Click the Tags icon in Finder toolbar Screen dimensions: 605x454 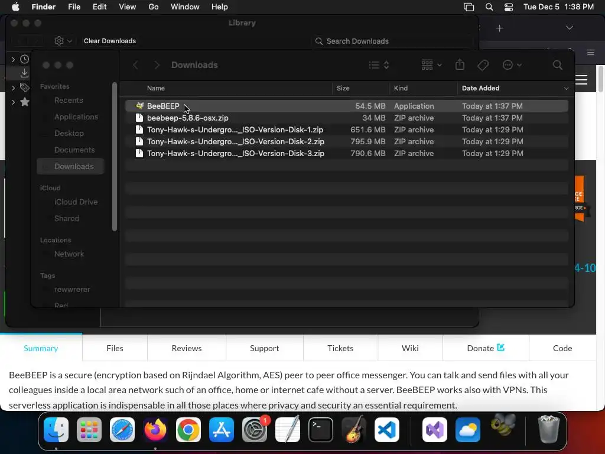click(483, 65)
